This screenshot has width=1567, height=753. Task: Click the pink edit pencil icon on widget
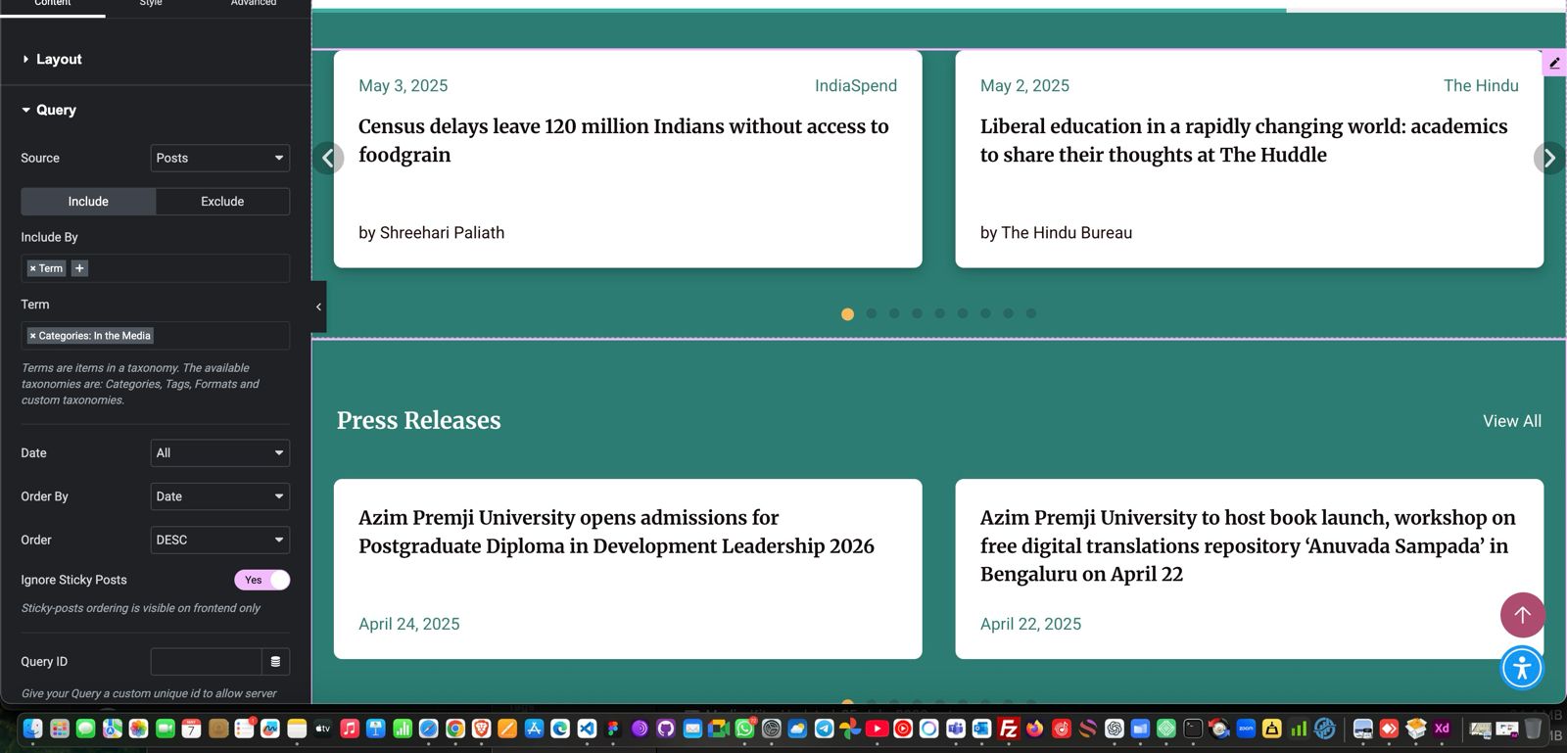point(1554,63)
